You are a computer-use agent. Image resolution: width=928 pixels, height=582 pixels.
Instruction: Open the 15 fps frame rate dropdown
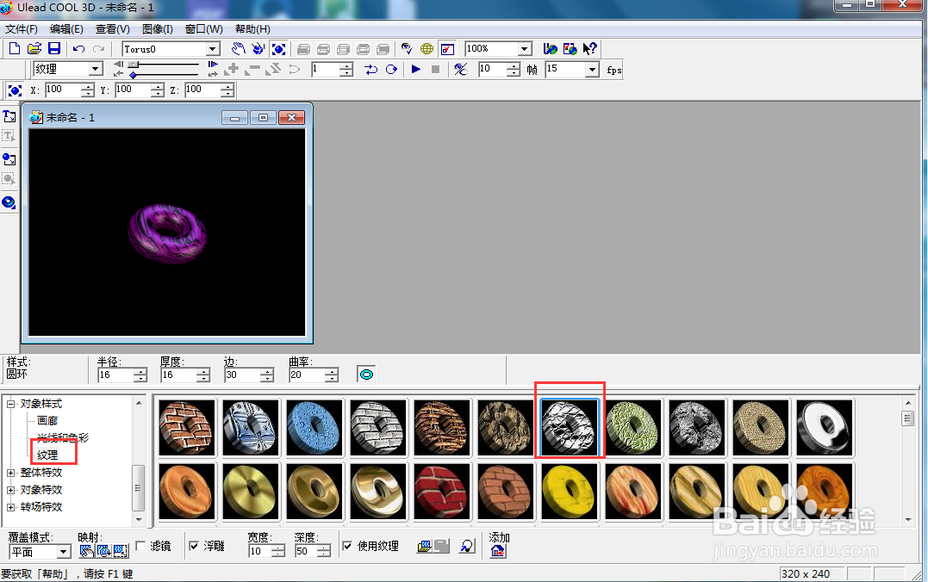coord(592,69)
